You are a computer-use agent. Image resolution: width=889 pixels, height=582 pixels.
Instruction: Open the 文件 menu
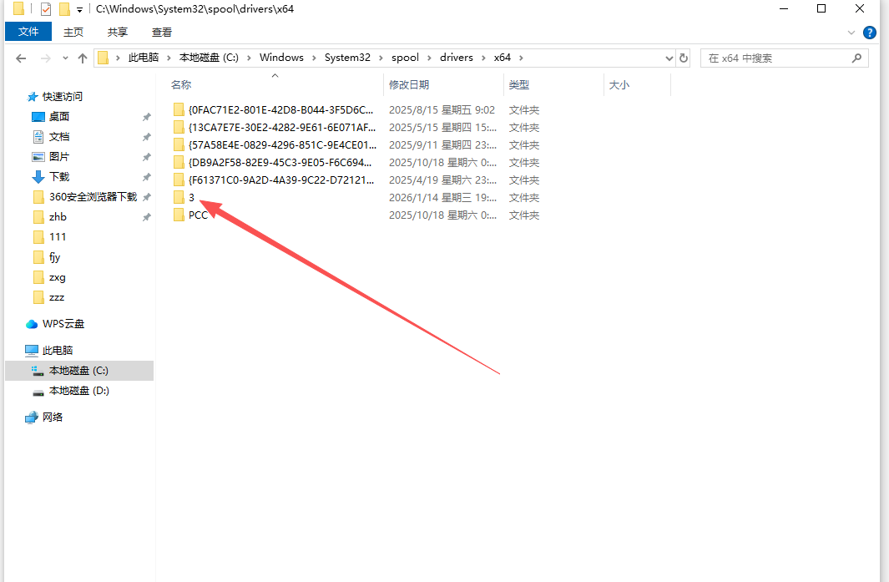[x=28, y=31]
